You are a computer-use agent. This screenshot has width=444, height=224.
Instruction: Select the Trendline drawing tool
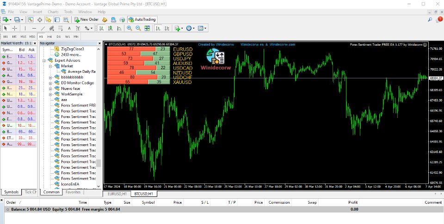coord(43,28)
